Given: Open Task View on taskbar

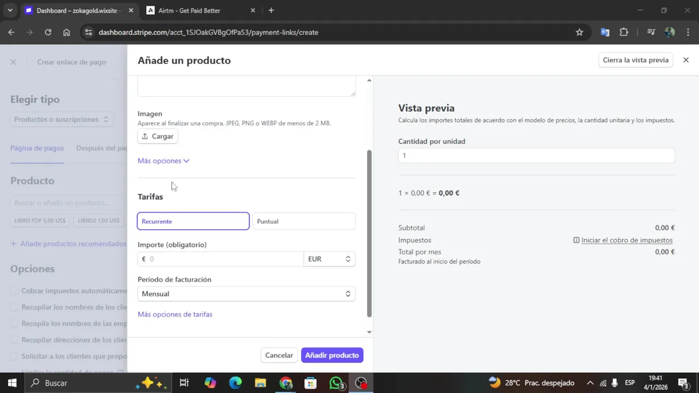Looking at the screenshot, I should click(184, 383).
